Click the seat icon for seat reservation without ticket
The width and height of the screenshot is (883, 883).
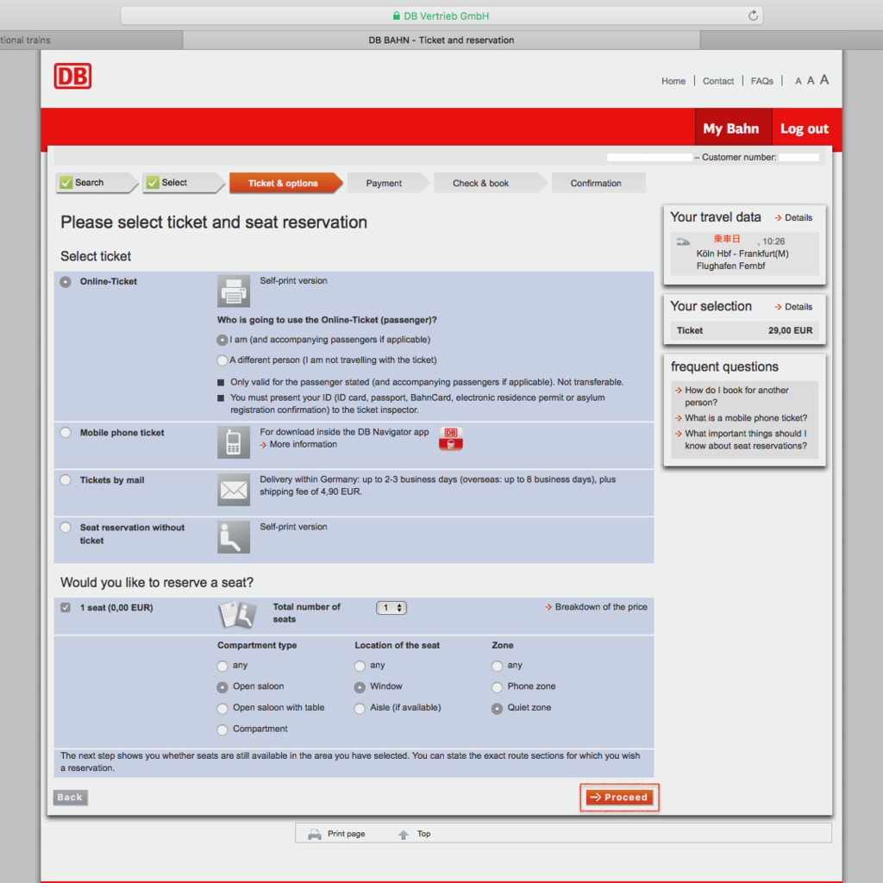pos(234,537)
